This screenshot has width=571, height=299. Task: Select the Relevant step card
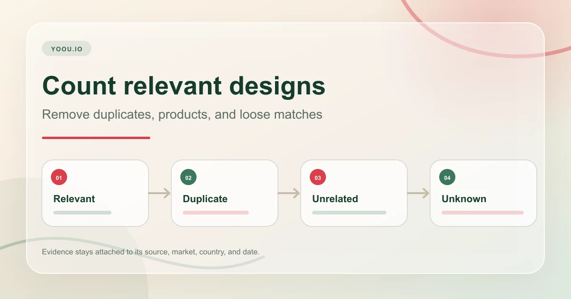coord(95,193)
